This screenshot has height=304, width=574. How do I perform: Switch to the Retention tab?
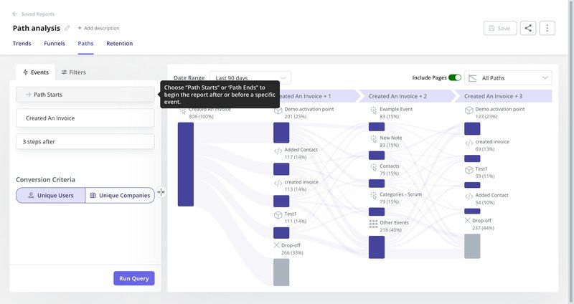119,44
